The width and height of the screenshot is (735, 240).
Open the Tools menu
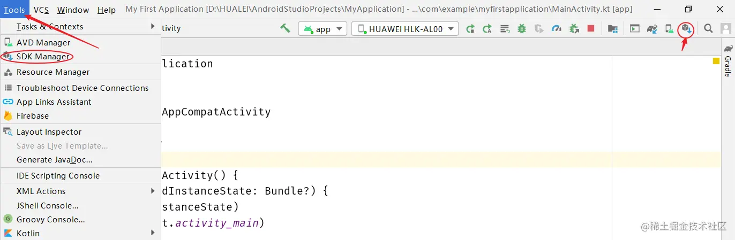[14, 10]
